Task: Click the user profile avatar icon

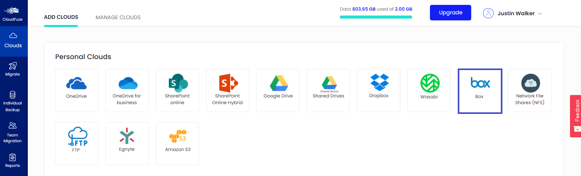Action: (488, 13)
